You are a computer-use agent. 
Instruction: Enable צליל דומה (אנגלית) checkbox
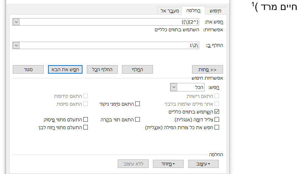coord(217,120)
